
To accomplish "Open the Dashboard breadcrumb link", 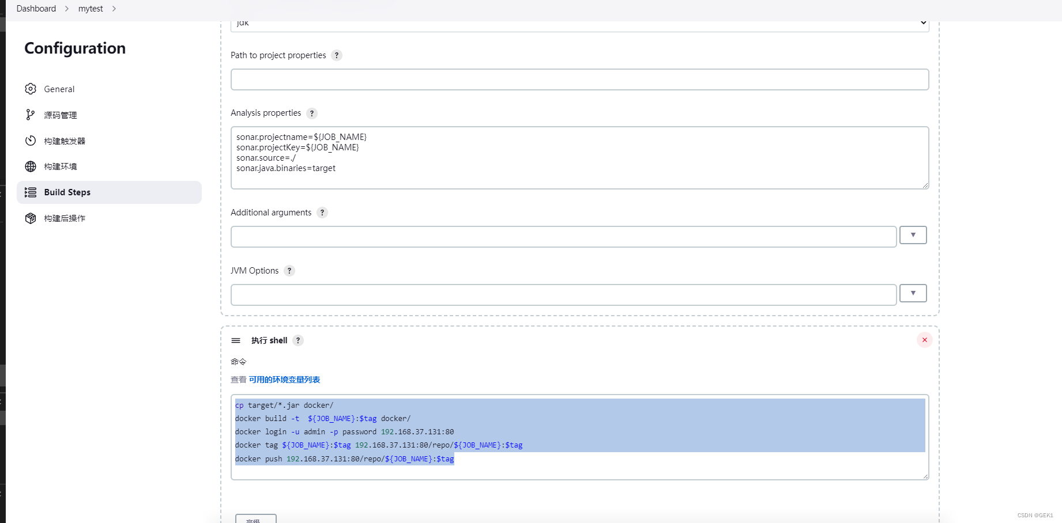I will point(36,9).
